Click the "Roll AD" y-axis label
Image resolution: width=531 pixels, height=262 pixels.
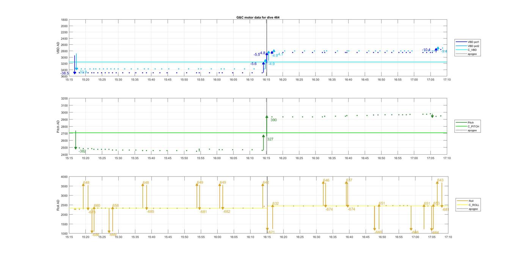58,205
